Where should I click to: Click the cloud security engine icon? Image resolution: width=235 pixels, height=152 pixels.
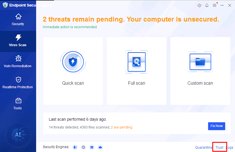pos(100,147)
